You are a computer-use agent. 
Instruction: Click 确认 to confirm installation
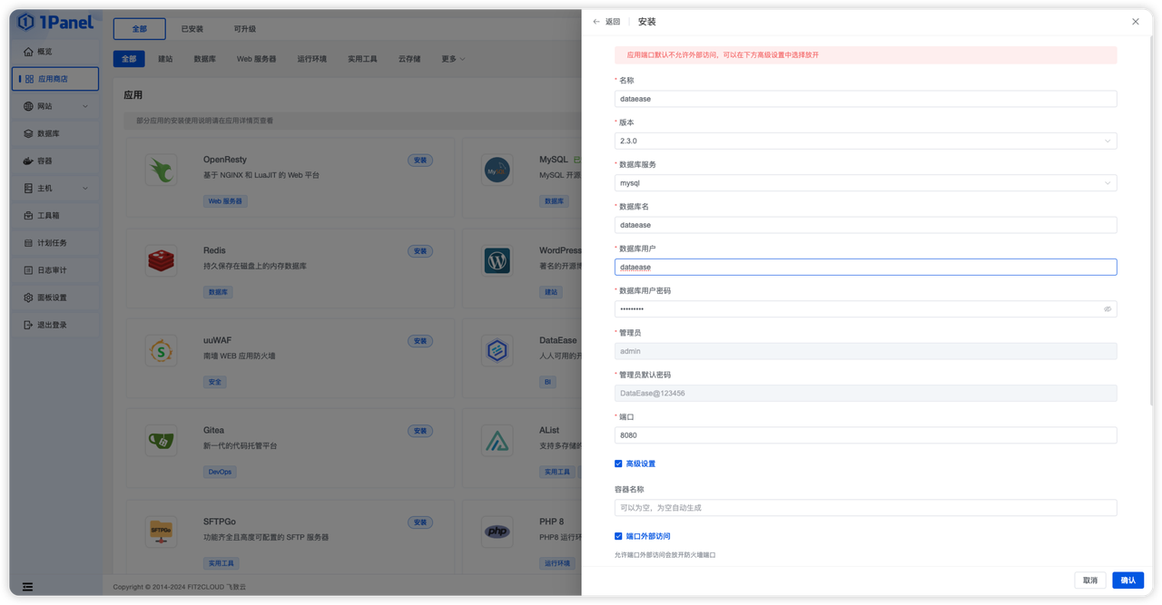1128,580
